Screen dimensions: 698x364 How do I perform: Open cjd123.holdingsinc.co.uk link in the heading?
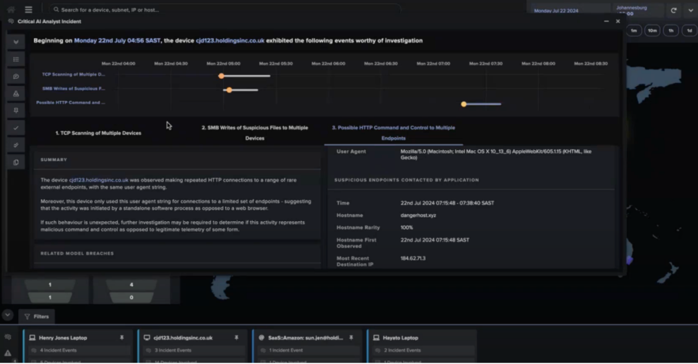pos(230,41)
